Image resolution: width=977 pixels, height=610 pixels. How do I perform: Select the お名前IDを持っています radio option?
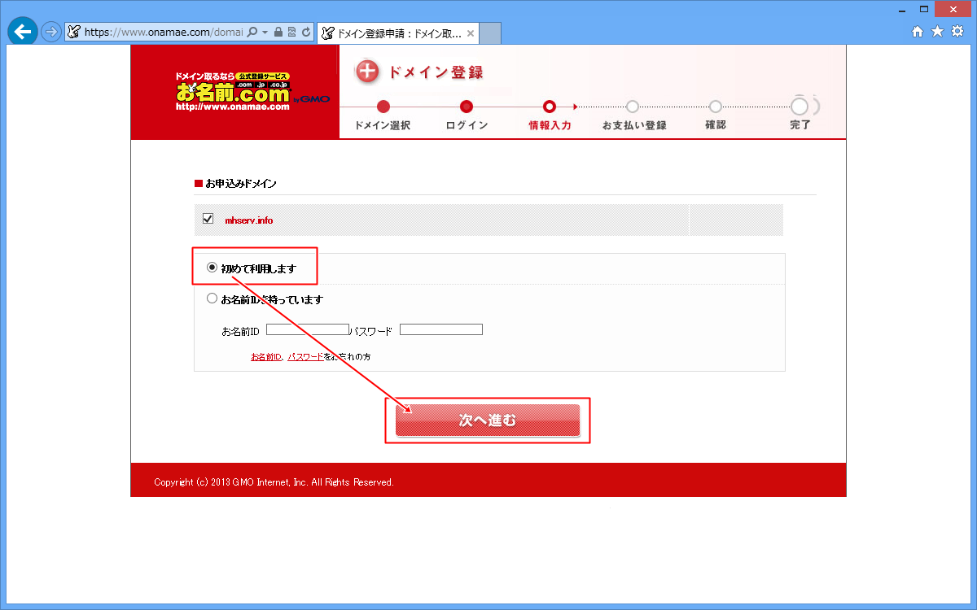[212, 298]
